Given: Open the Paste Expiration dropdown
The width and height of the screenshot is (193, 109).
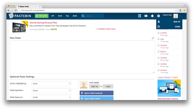Looking at the screenshot, I should [51, 91].
